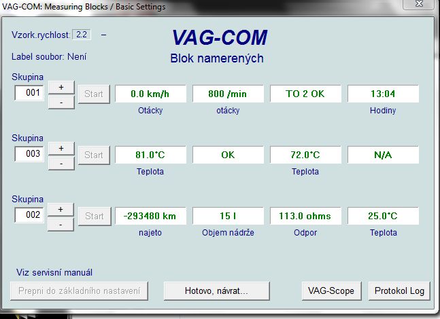Click Start button for group 001

coord(94,94)
